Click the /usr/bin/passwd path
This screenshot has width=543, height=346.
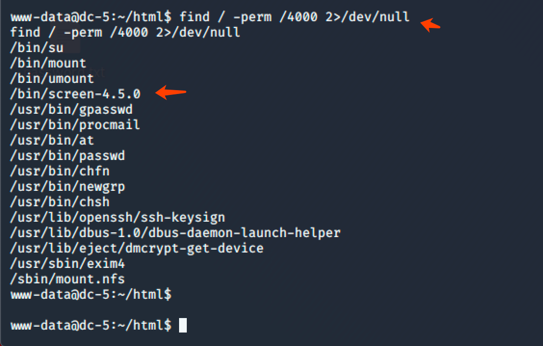67,156
